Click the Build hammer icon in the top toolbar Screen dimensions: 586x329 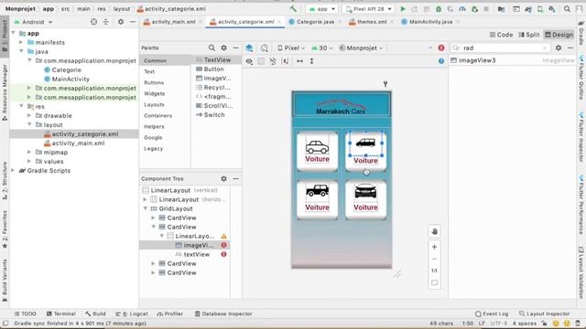tap(293, 8)
